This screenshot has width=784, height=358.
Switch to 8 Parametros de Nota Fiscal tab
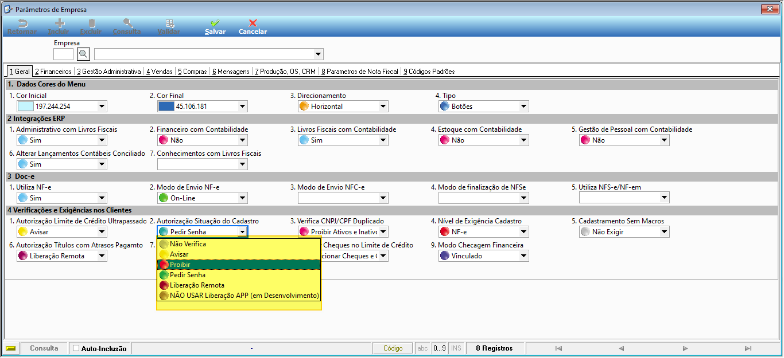[360, 72]
